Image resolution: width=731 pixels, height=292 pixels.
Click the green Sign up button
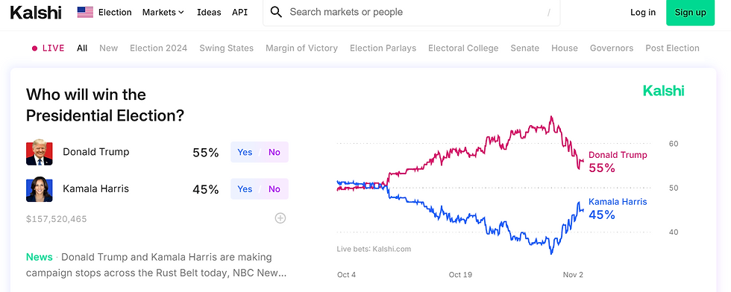(x=691, y=13)
